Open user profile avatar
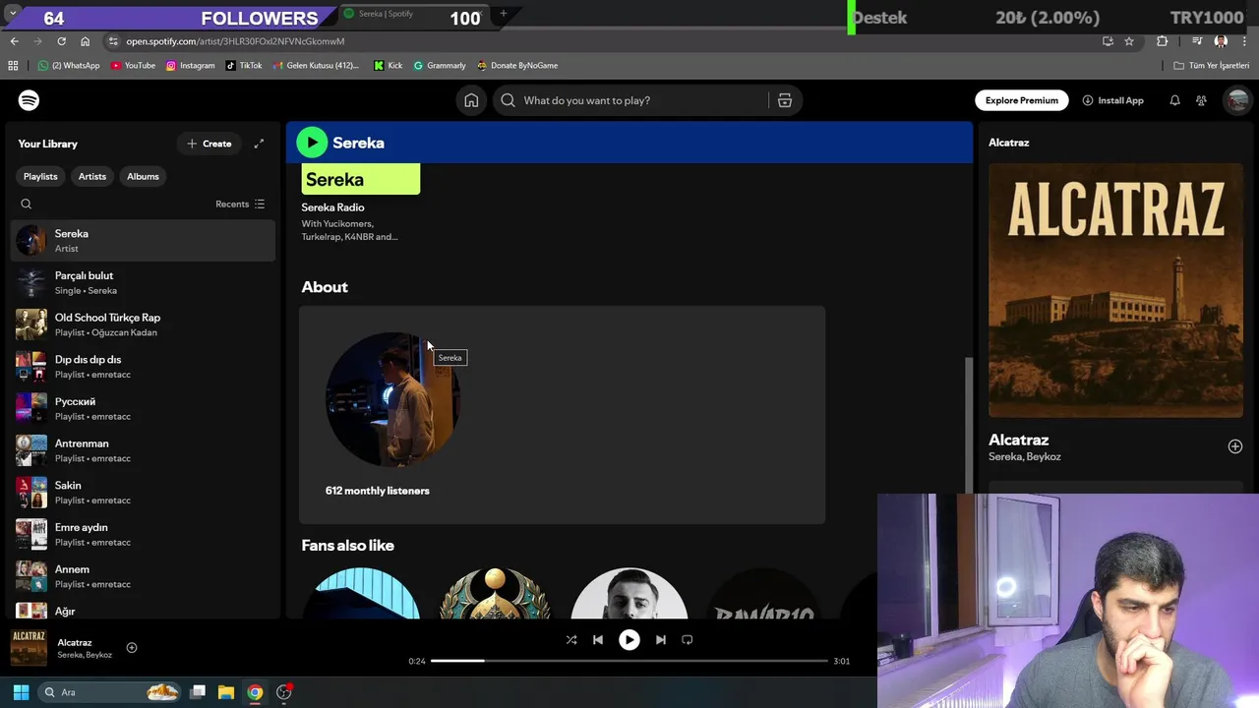Screen dimensions: 1259x708 (x=1237, y=100)
